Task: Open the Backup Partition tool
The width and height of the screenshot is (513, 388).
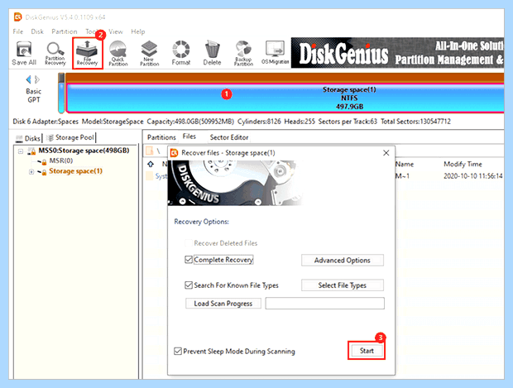Action: pos(243,53)
